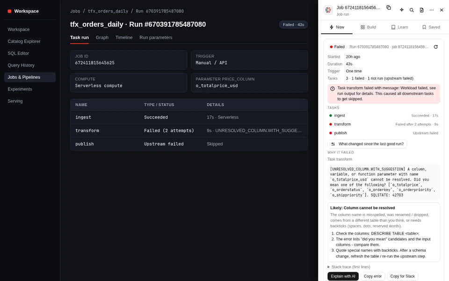Click the Copy for Slack button

402,276
